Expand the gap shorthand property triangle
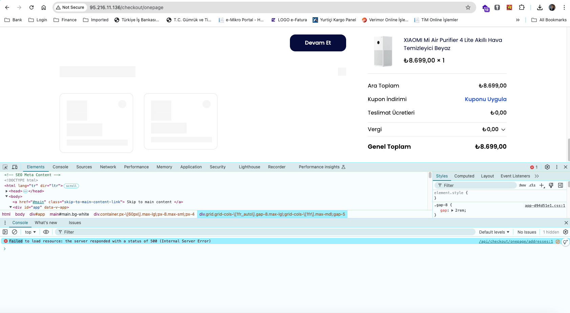 click(x=452, y=210)
